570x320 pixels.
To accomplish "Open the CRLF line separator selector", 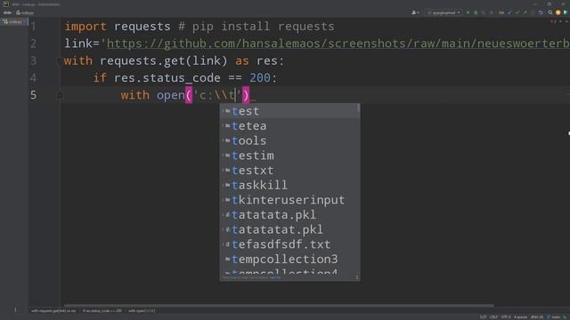I will tap(493, 317).
